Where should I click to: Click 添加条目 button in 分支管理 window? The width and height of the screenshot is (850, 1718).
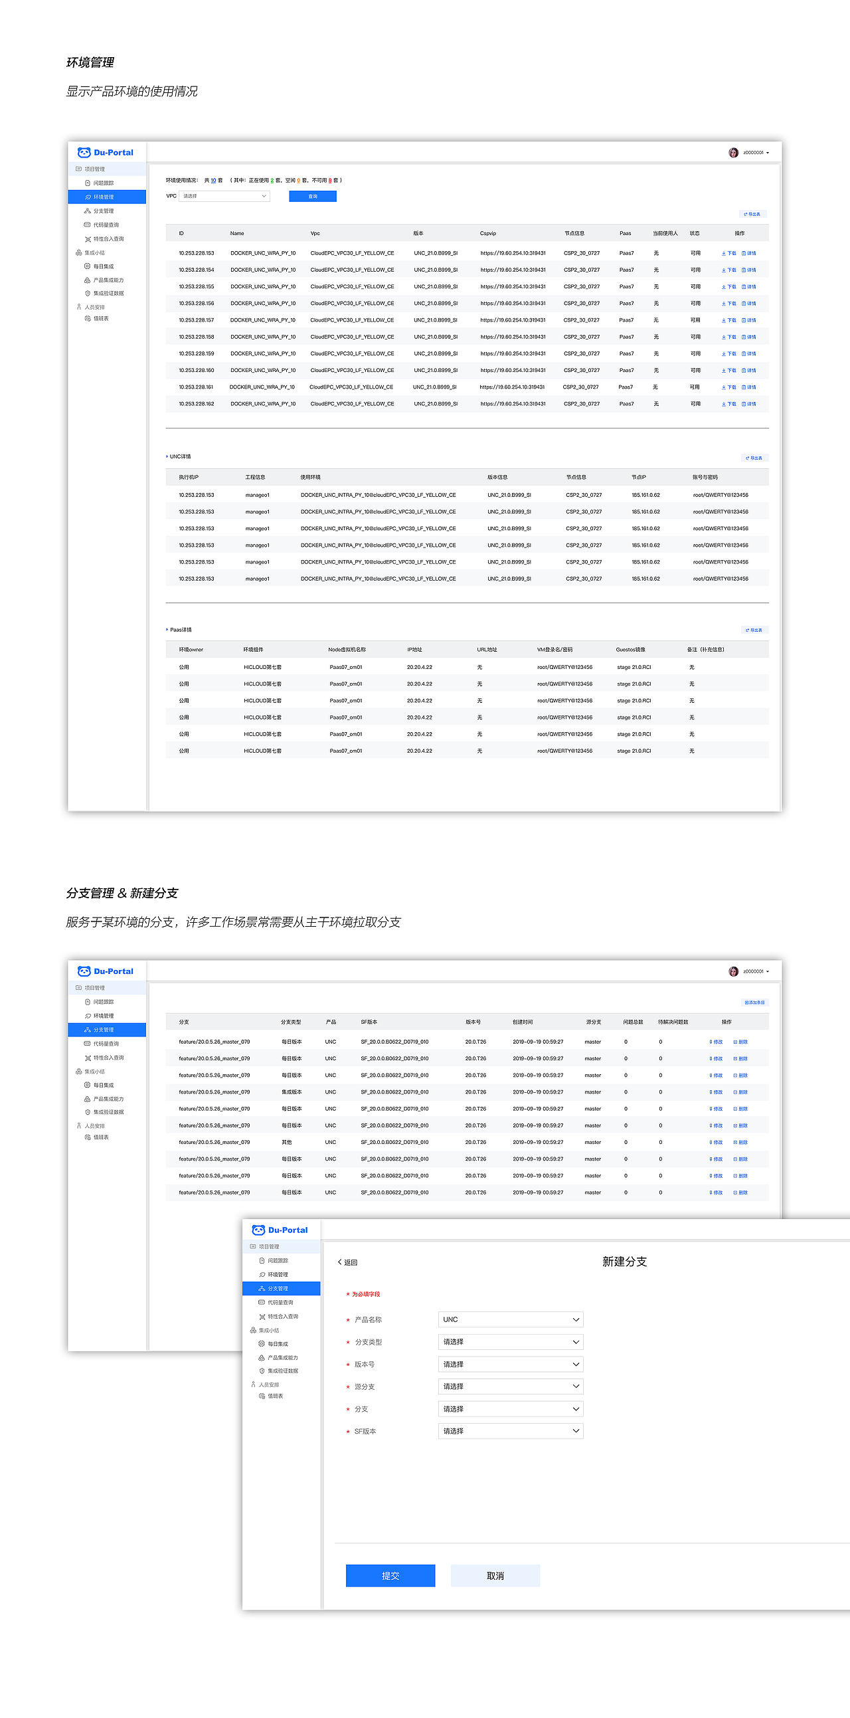click(x=754, y=1002)
